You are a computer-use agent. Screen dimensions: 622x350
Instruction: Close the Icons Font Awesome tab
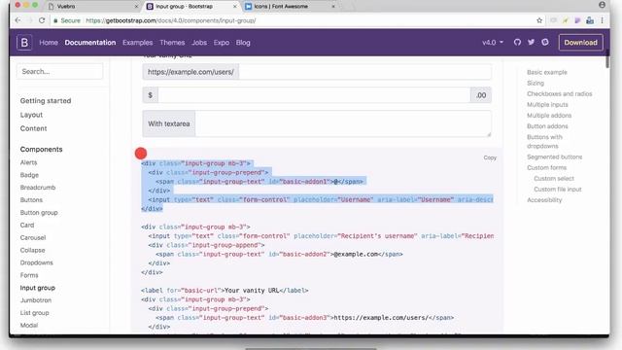[333, 7]
